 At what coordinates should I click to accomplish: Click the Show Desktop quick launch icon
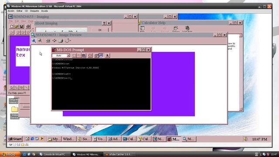click(27, 139)
